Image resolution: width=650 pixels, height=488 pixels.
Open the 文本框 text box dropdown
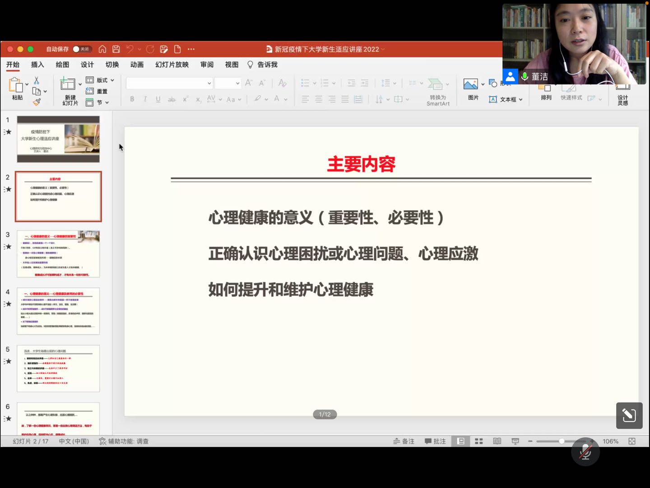(x=506, y=99)
